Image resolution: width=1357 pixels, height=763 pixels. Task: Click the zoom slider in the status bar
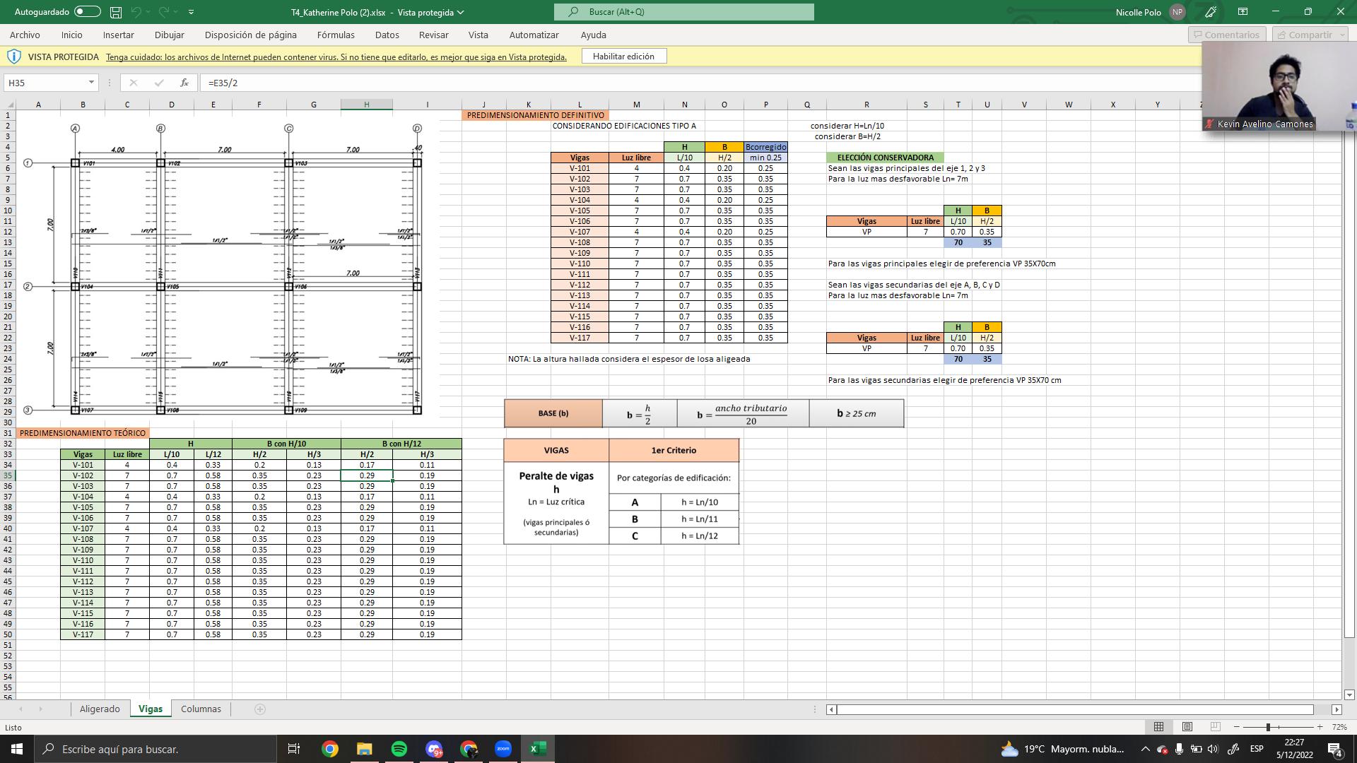tap(1268, 727)
